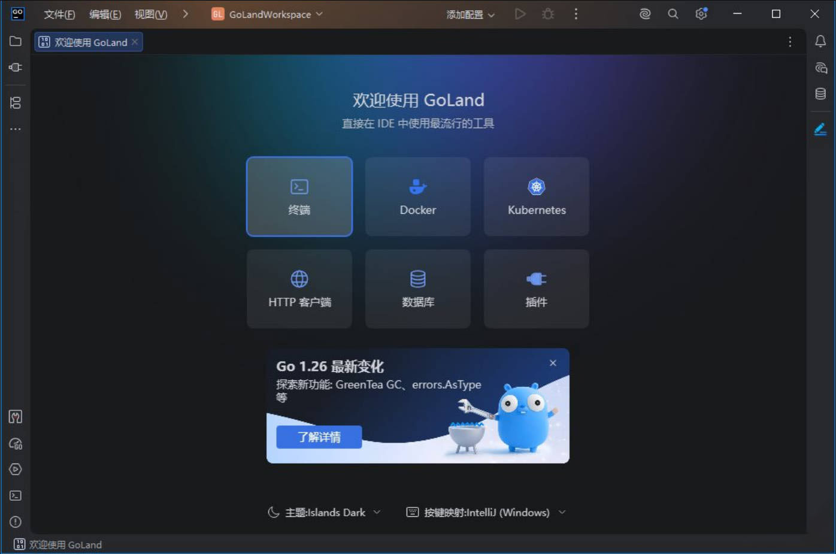Click the Search Everywhere magnifier icon
This screenshot has height=554, width=836.
(673, 14)
